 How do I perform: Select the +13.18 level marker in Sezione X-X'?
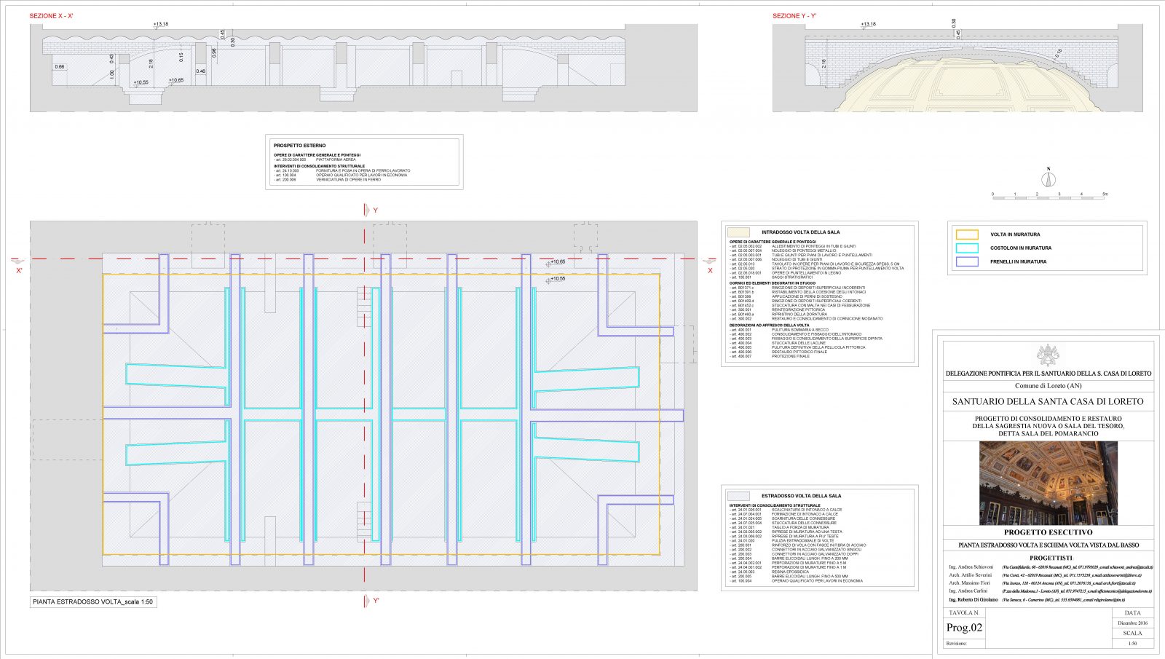160,24
